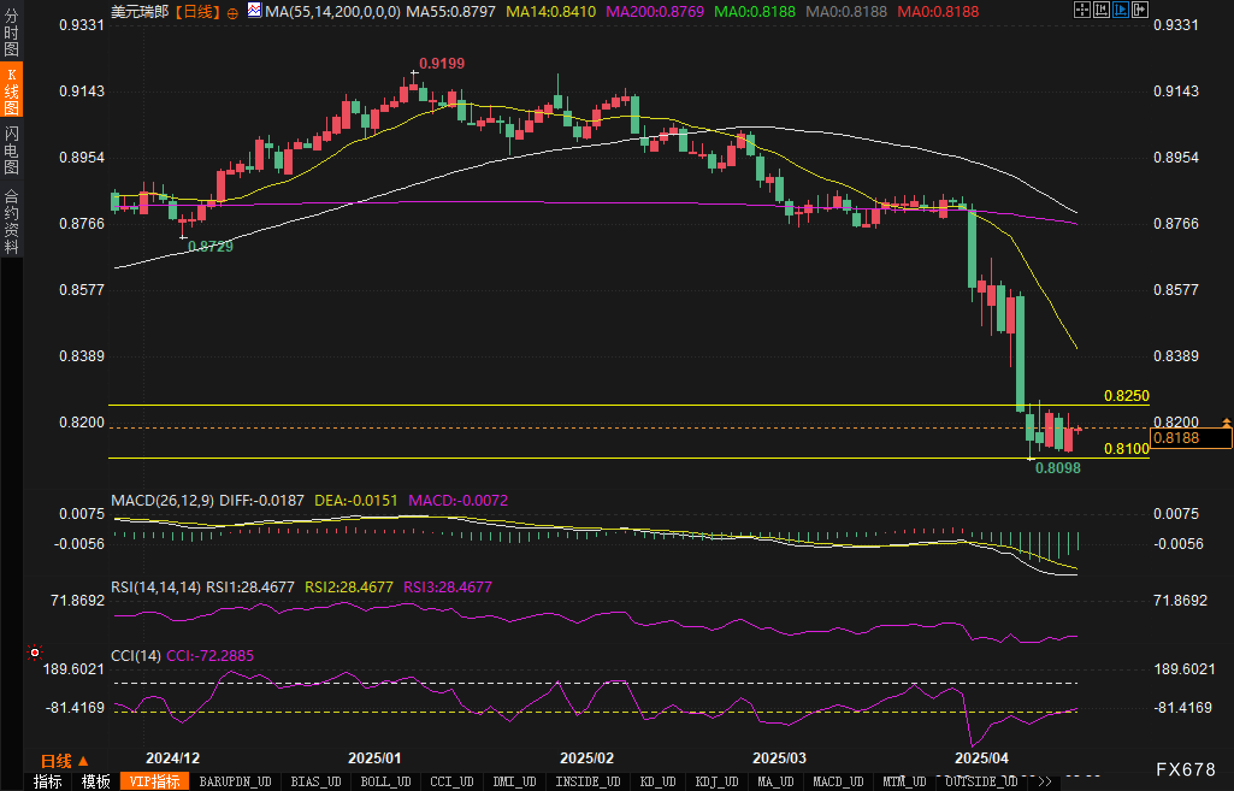Switch to 分时图 view in sidebar
Viewport: 1234px width, 791px height.
(x=11, y=33)
